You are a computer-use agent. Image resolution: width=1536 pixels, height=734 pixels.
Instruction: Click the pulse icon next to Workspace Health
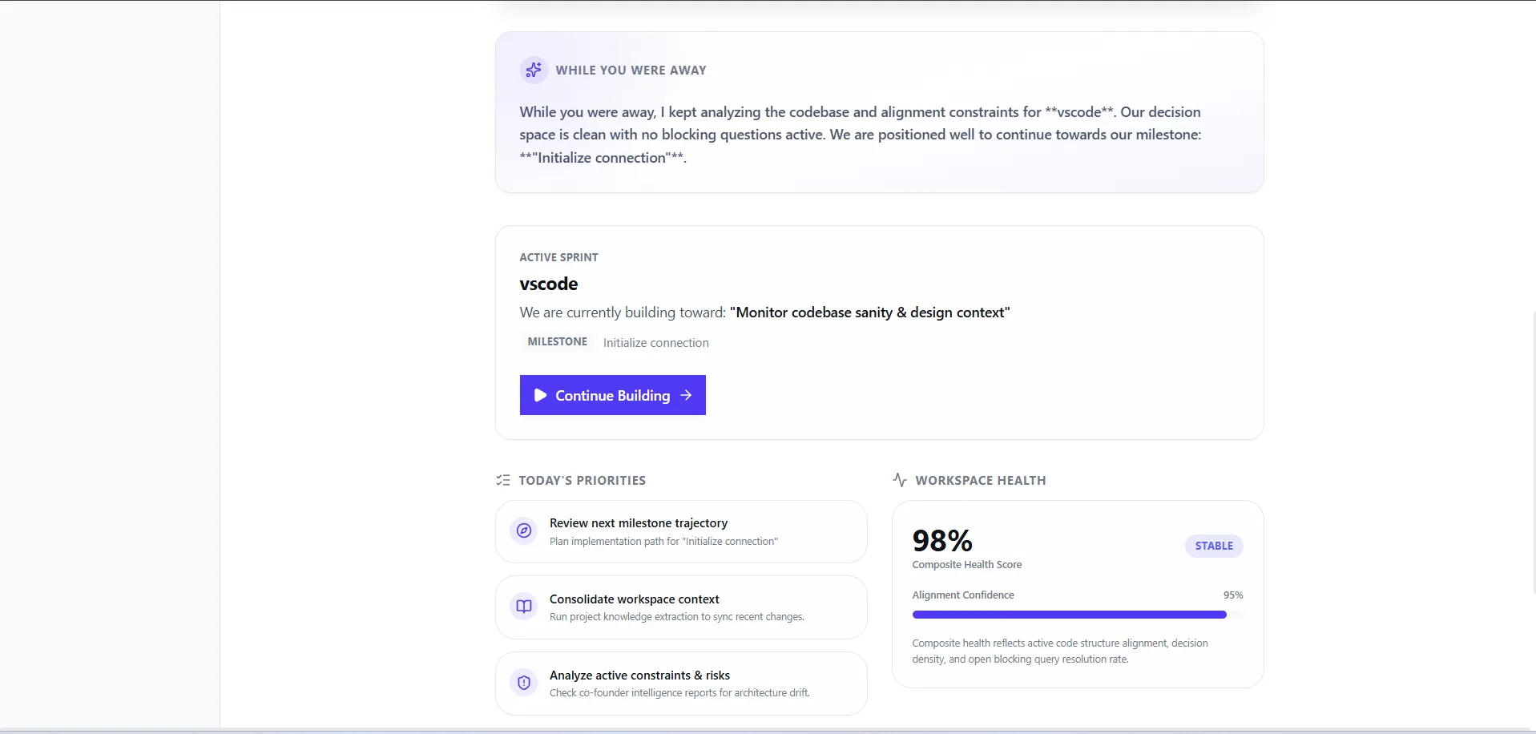tap(900, 480)
